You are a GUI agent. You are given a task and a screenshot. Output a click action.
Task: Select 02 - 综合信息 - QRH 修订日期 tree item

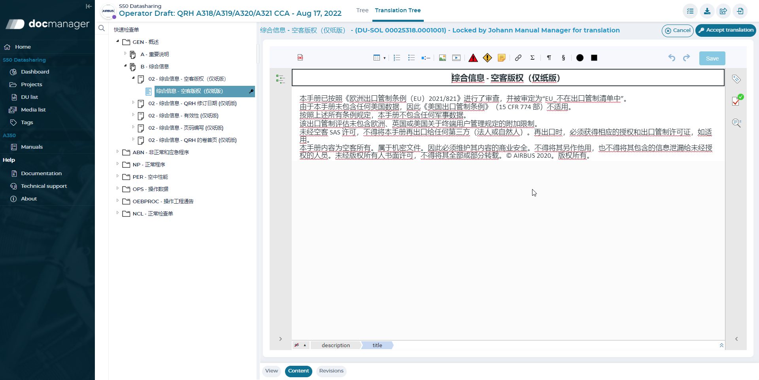coord(192,103)
